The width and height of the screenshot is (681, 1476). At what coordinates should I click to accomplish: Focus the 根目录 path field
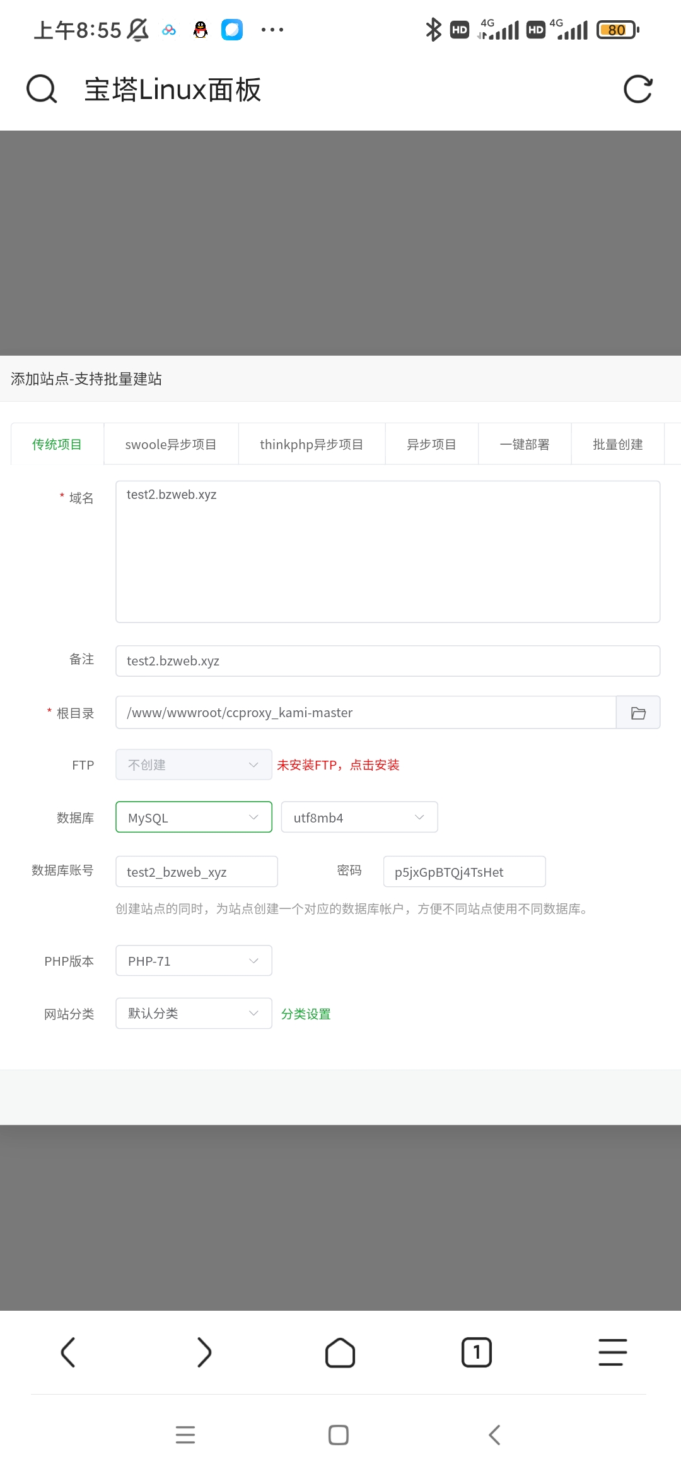366,713
